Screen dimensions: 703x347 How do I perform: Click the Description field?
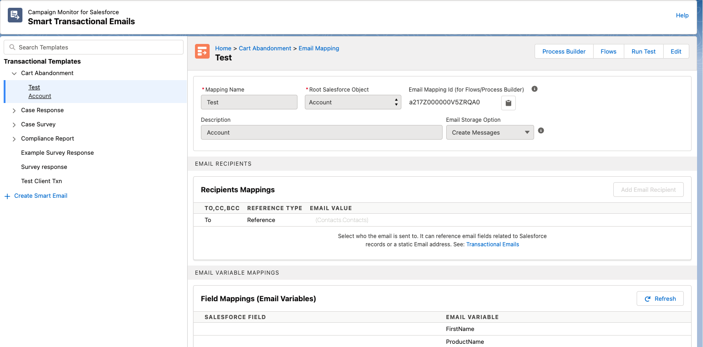(321, 132)
